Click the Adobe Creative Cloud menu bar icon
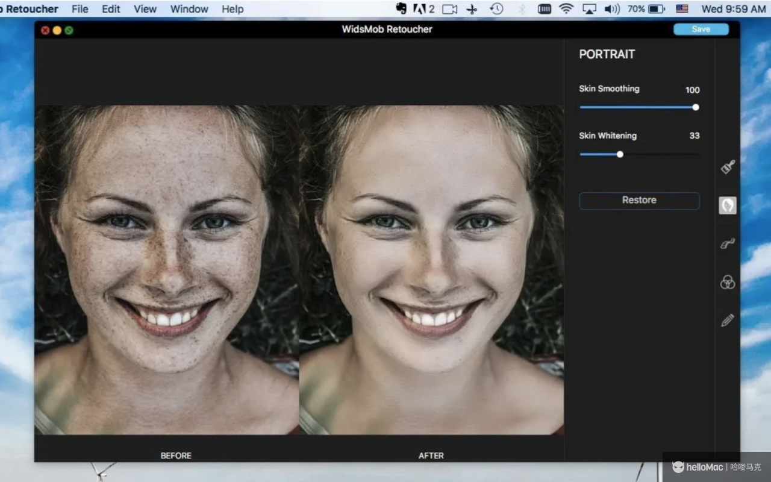Image resolution: width=771 pixels, height=482 pixels. [x=423, y=9]
